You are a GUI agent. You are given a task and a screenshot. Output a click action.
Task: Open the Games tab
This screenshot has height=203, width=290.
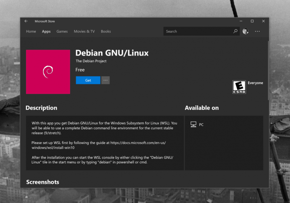pos(62,31)
